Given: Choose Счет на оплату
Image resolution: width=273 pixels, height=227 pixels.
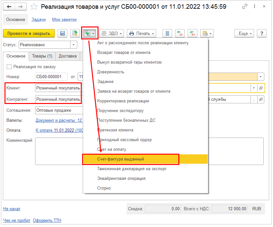Looking at the screenshot, I should (146, 150).
